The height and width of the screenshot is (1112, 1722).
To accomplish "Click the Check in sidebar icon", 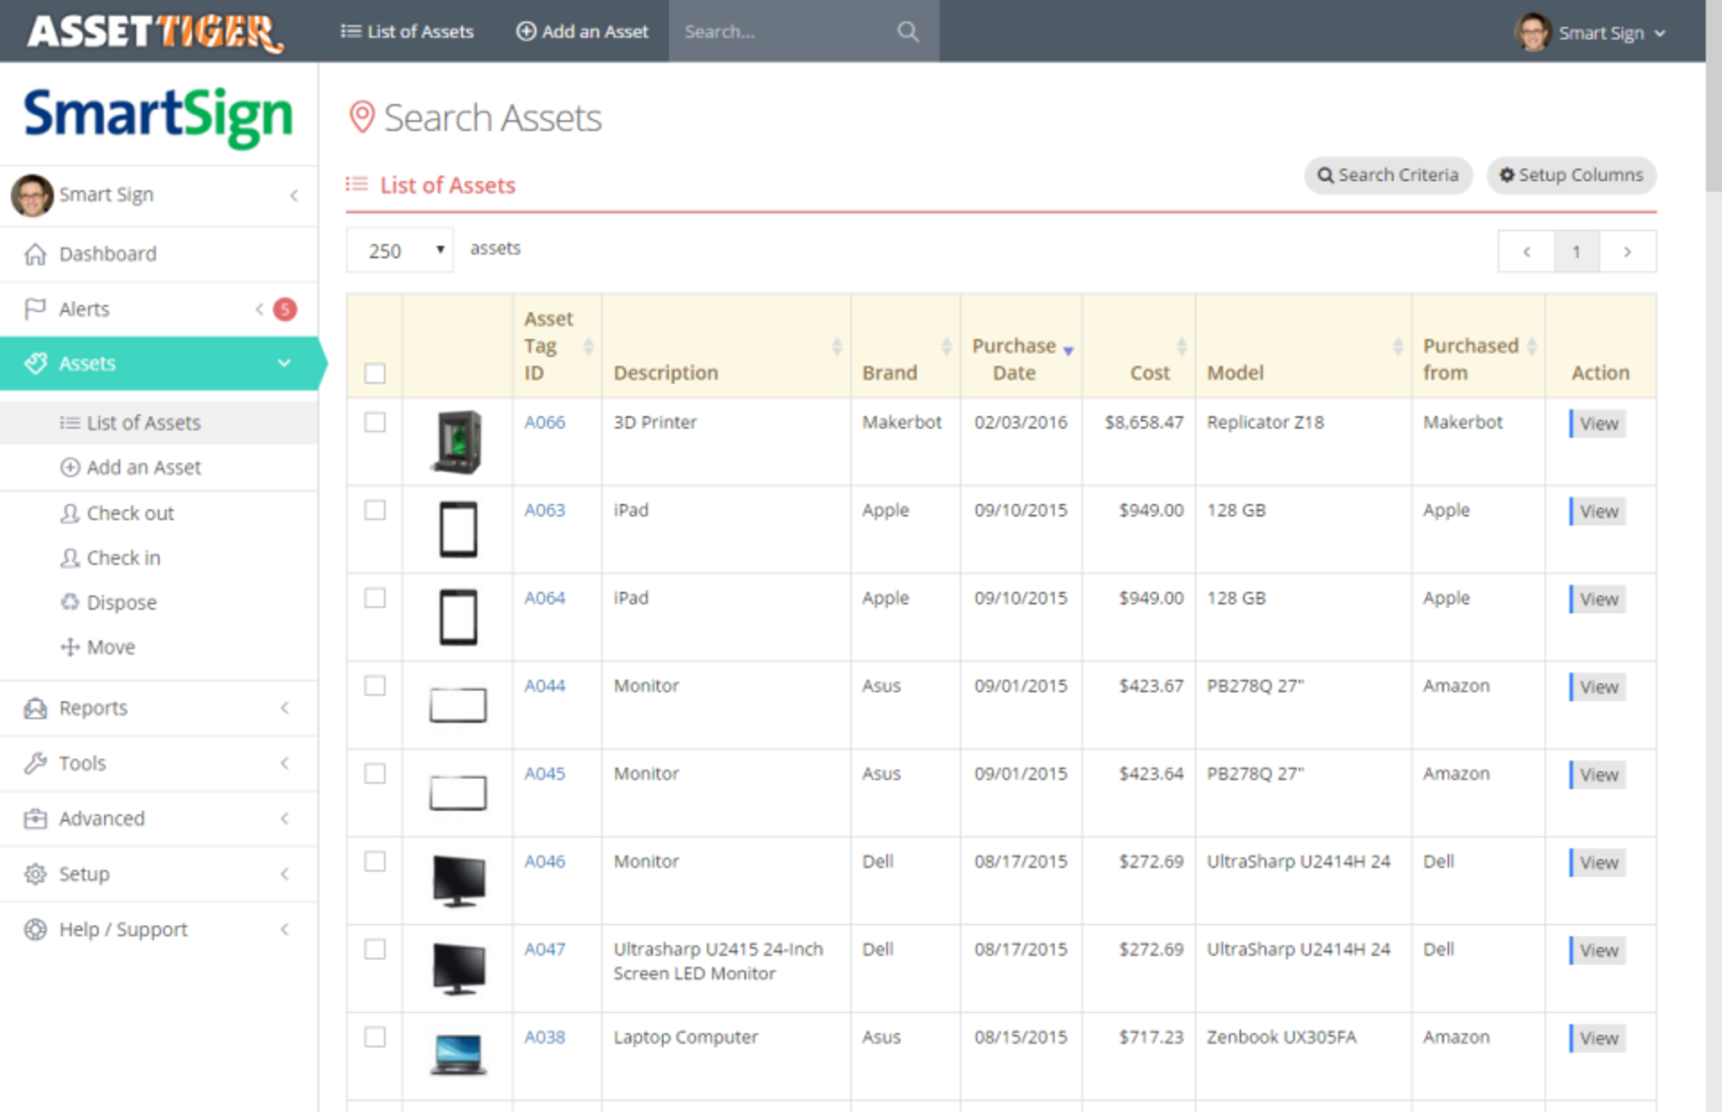I will pyautogui.click(x=70, y=557).
